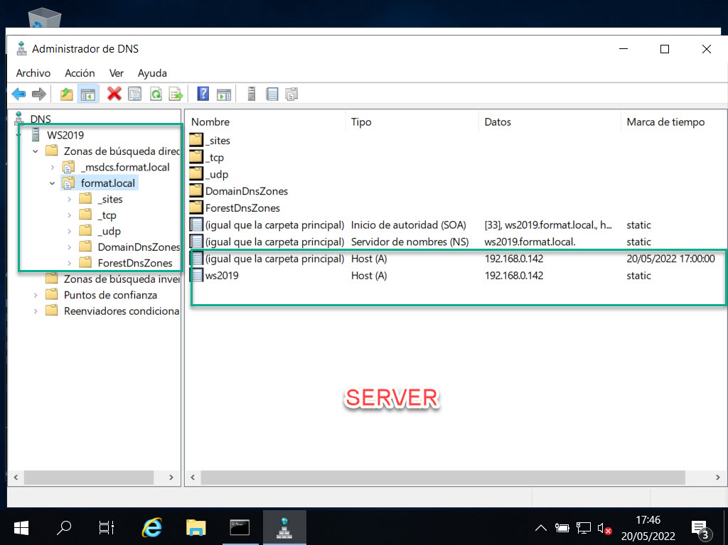Open Internet Explorer from taskbar
728x545 pixels.
[151, 528]
